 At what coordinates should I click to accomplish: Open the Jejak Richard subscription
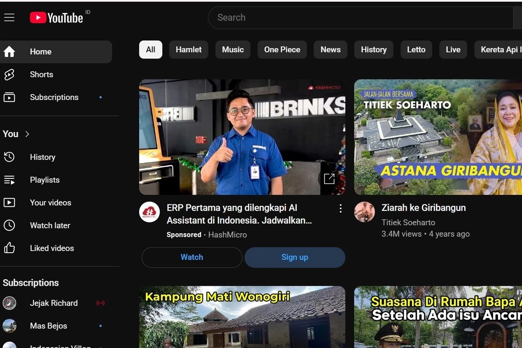[56, 303]
